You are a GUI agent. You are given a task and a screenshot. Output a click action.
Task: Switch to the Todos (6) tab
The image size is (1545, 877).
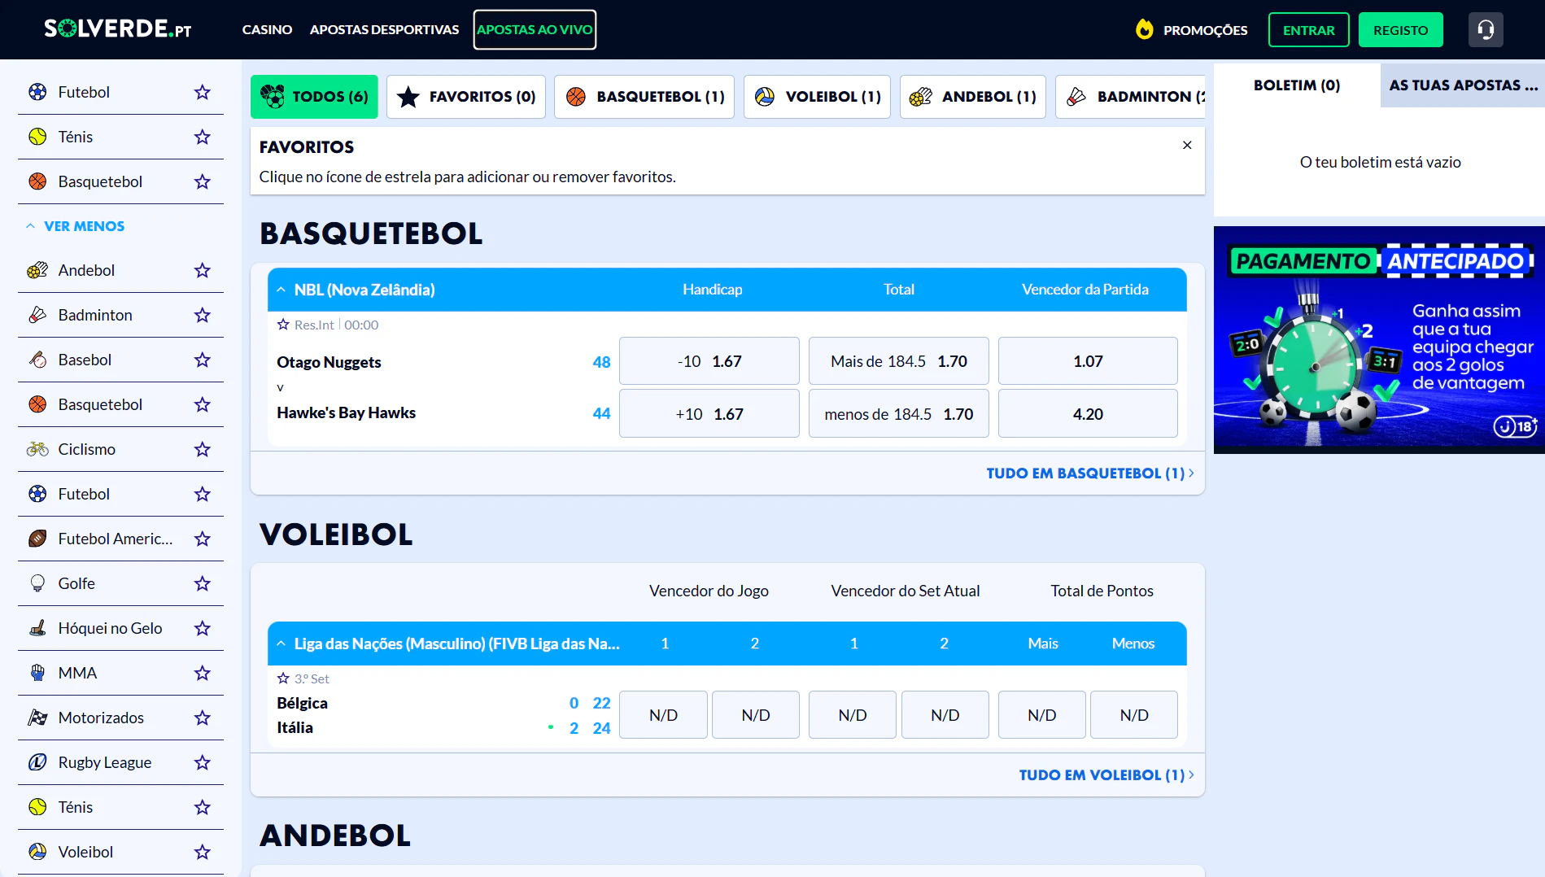point(314,97)
